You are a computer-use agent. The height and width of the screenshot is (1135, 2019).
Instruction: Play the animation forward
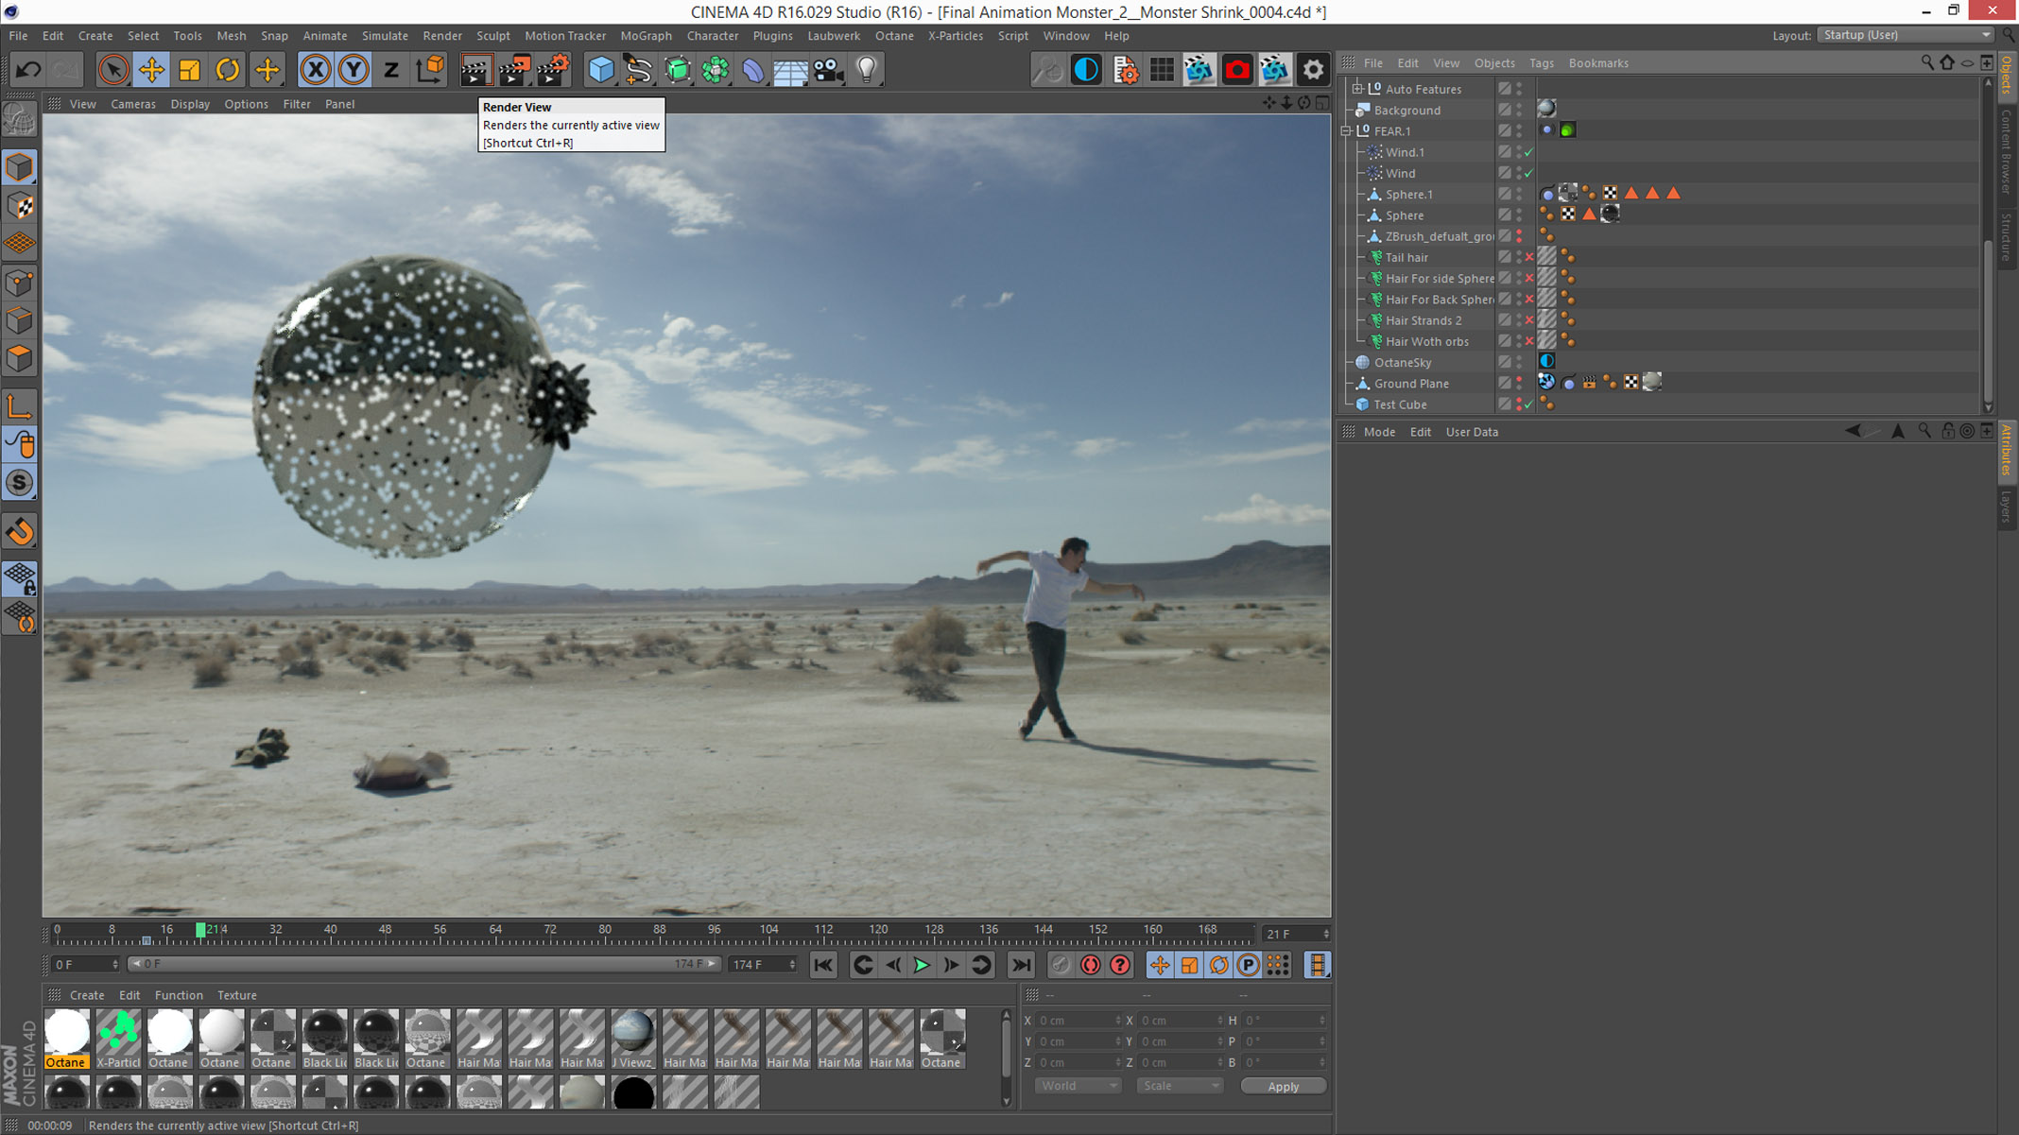click(x=921, y=965)
